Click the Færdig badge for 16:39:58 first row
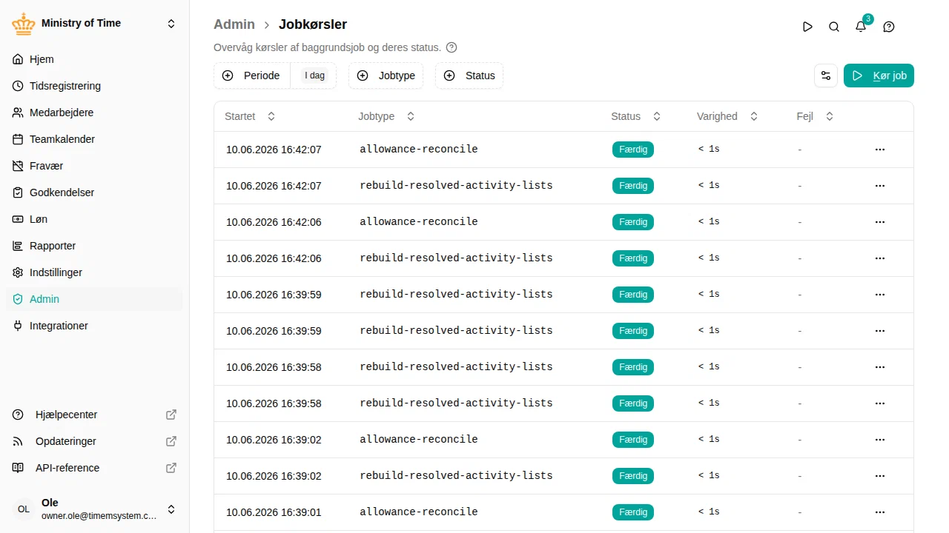949x533 pixels. (633, 367)
